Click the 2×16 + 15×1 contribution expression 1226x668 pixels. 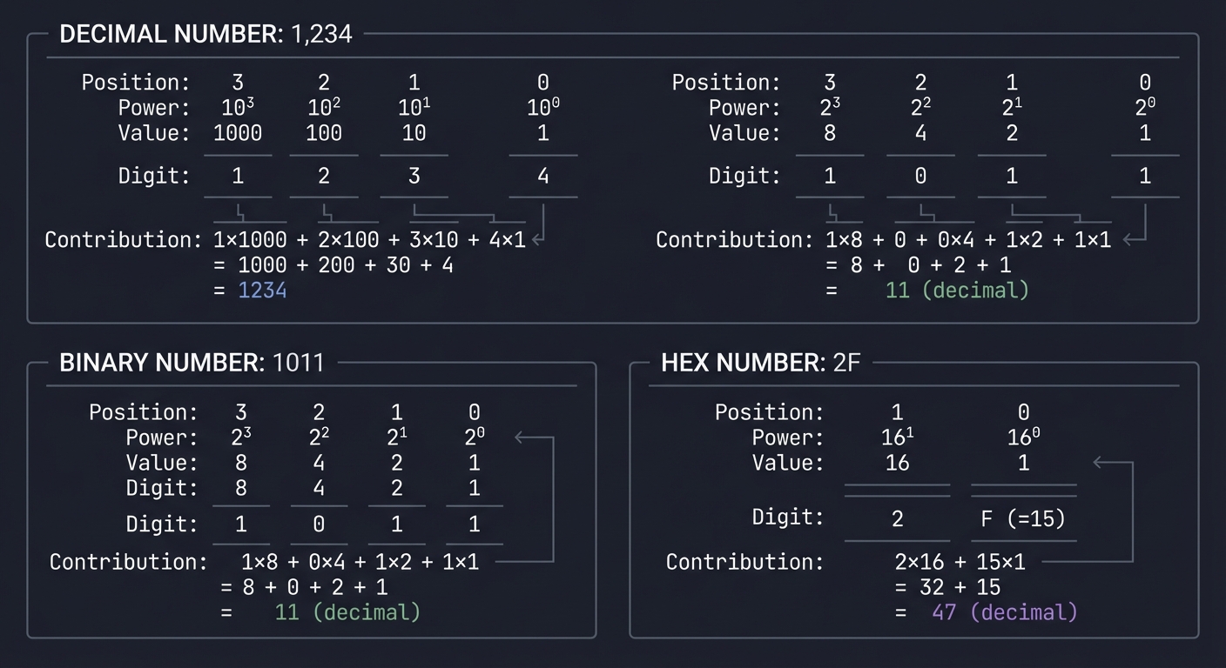pos(960,562)
